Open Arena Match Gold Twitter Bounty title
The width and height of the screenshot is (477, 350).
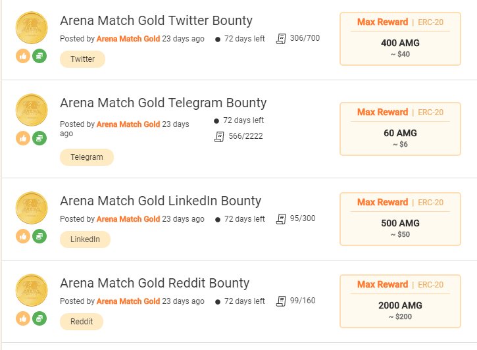(156, 20)
